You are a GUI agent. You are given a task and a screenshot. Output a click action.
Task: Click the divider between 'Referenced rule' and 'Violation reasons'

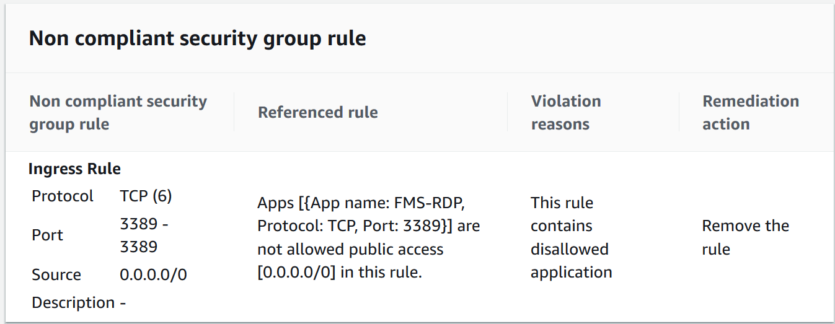[508, 112]
